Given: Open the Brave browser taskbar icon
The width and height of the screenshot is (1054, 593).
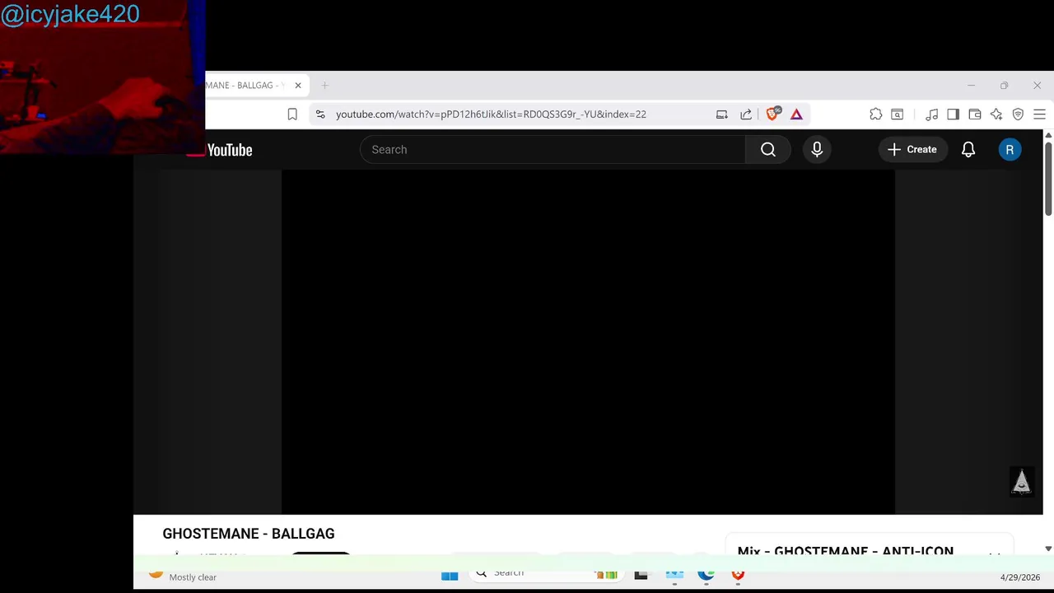Looking at the screenshot, I should tap(738, 574).
